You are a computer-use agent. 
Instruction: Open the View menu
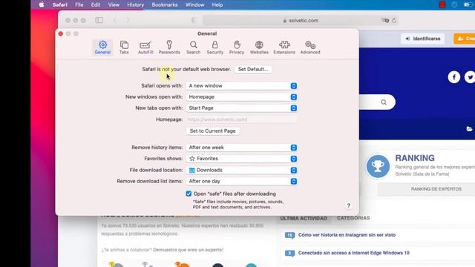click(114, 5)
